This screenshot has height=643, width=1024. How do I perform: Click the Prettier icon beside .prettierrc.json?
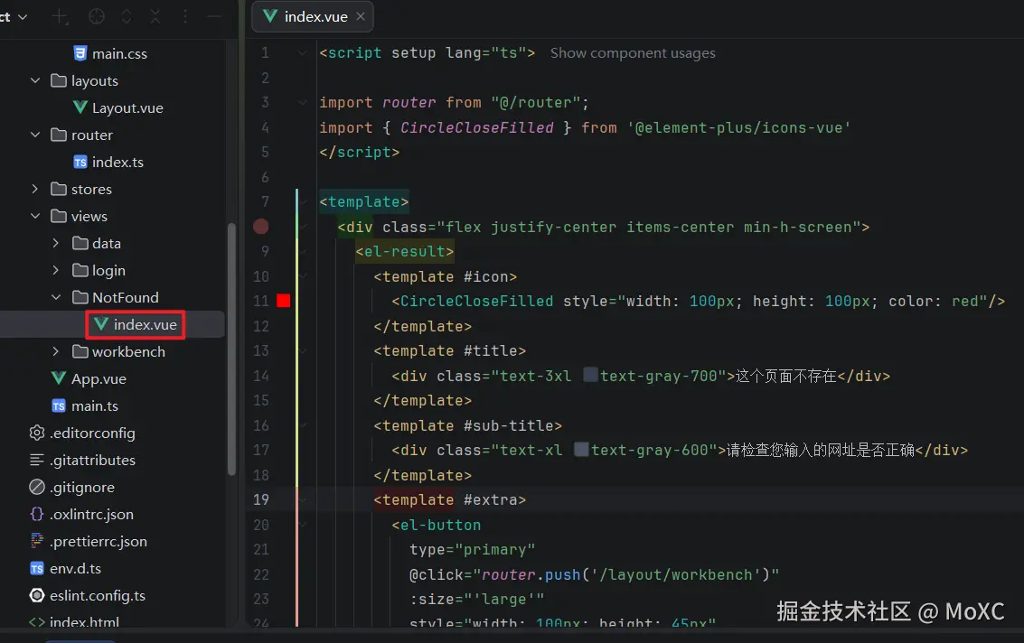[x=37, y=541]
